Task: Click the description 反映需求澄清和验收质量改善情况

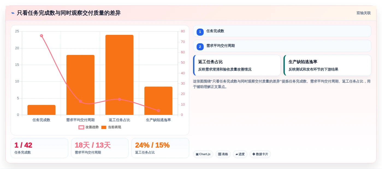Action: pyautogui.click(x=225, y=69)
